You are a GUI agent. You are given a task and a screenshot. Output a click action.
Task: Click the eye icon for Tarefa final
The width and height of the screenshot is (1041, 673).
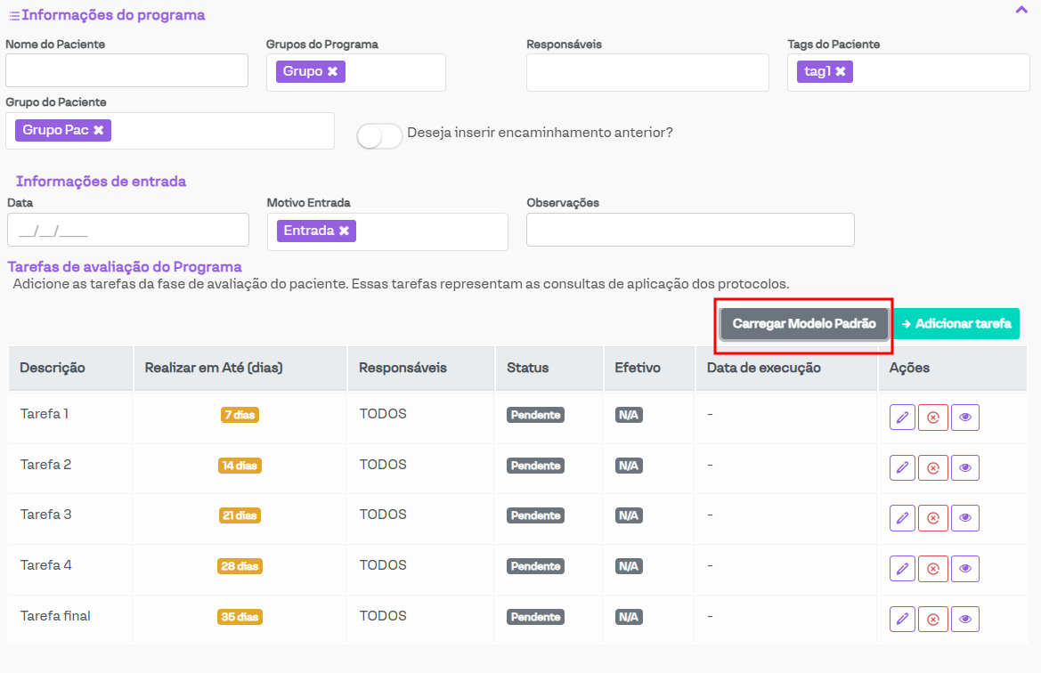964,619
